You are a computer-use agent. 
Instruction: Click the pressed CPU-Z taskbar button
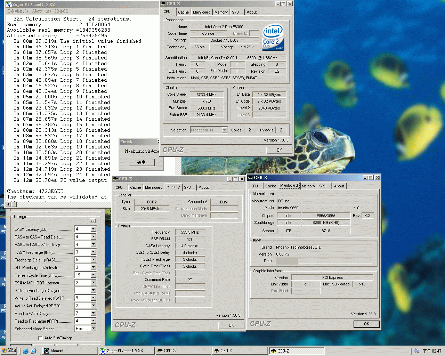297,351
